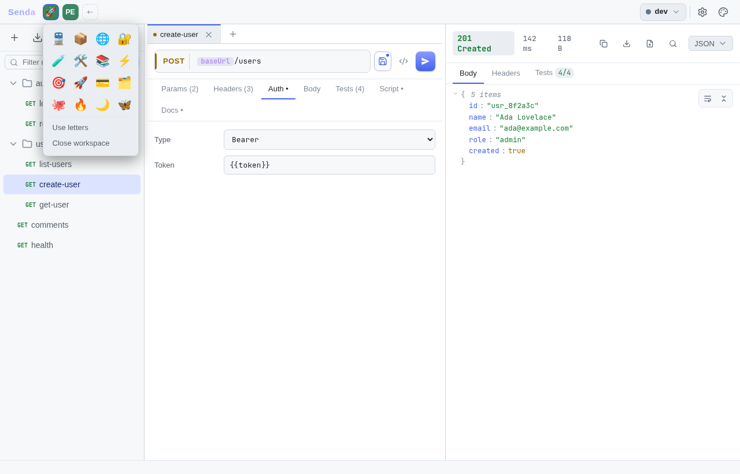740x474 pixels.
Task: Open get-user request in sidebar
Action: pyautogui.click(x=72, y=205)
